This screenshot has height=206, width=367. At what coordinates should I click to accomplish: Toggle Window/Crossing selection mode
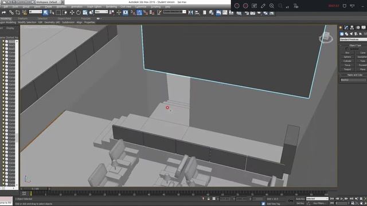tap(65, 13)
